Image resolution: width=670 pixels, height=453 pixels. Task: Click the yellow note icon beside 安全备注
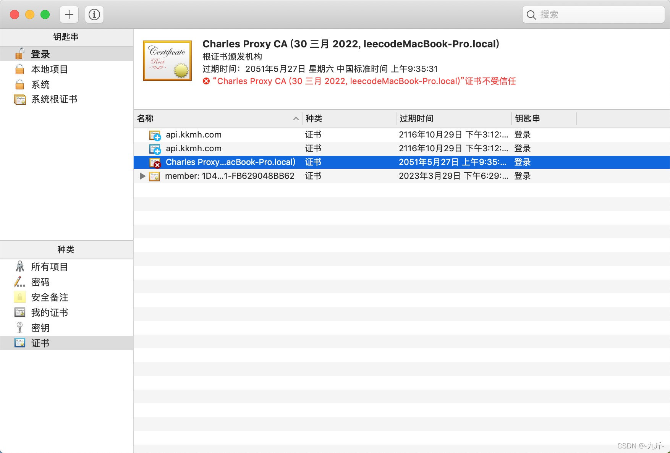(20, 297)
